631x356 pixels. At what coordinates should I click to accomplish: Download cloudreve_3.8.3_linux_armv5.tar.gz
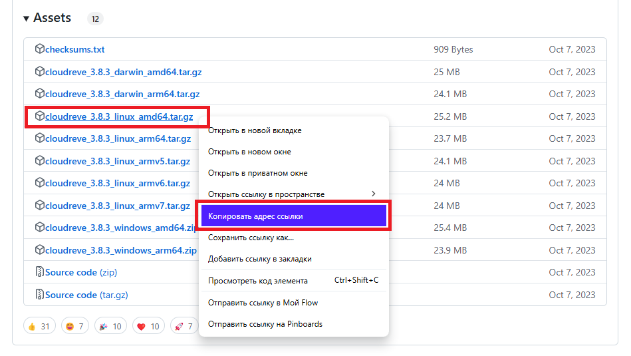click(118, 162)
